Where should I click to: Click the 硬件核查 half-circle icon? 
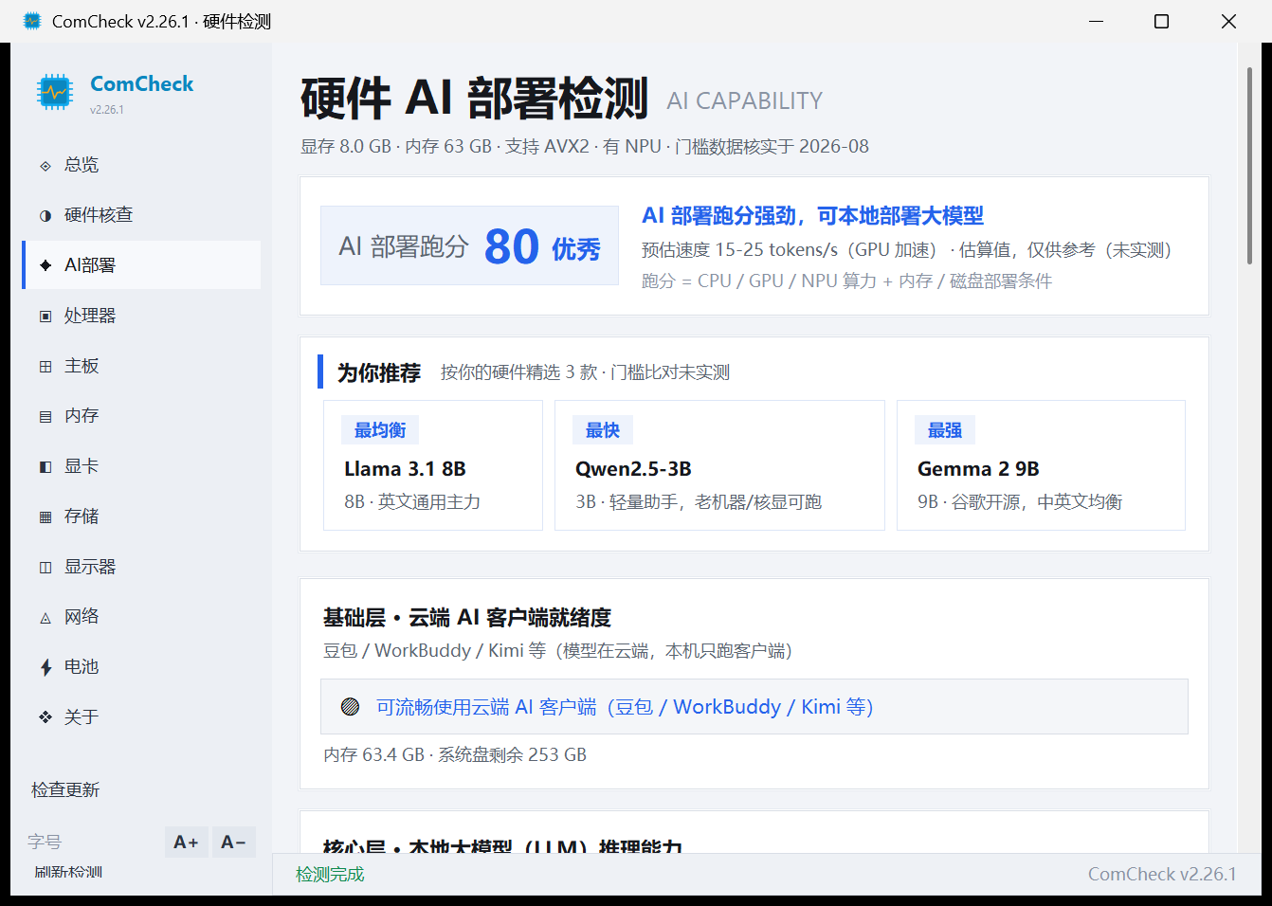pos(45,216)
